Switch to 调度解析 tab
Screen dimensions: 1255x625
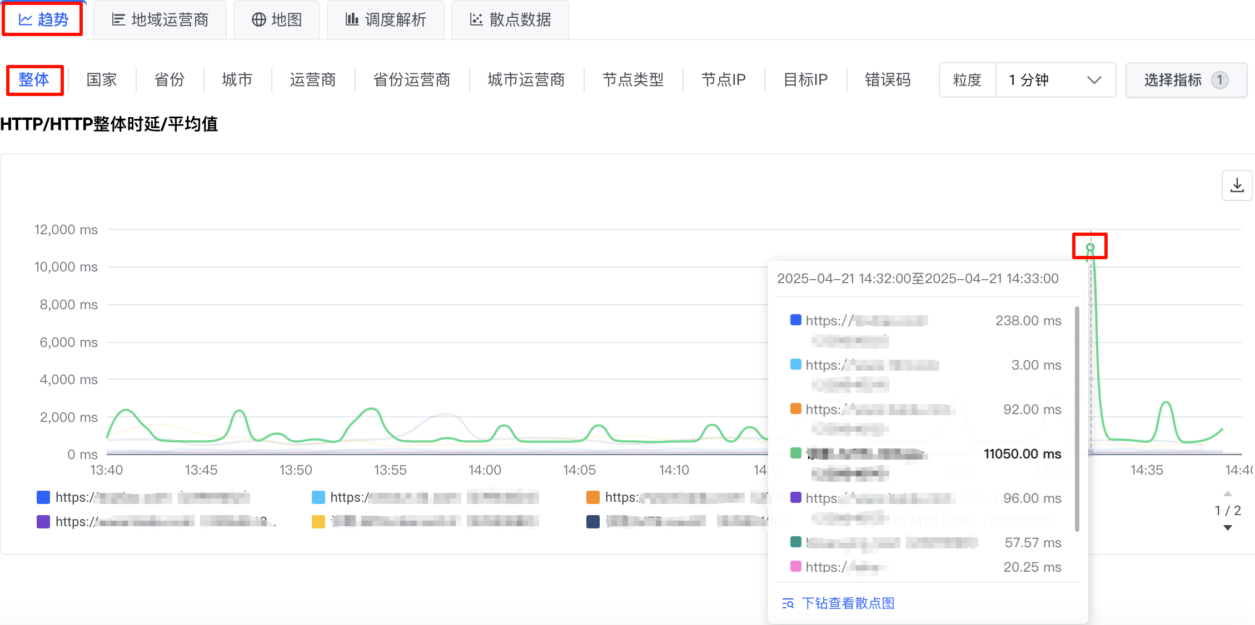386,20
